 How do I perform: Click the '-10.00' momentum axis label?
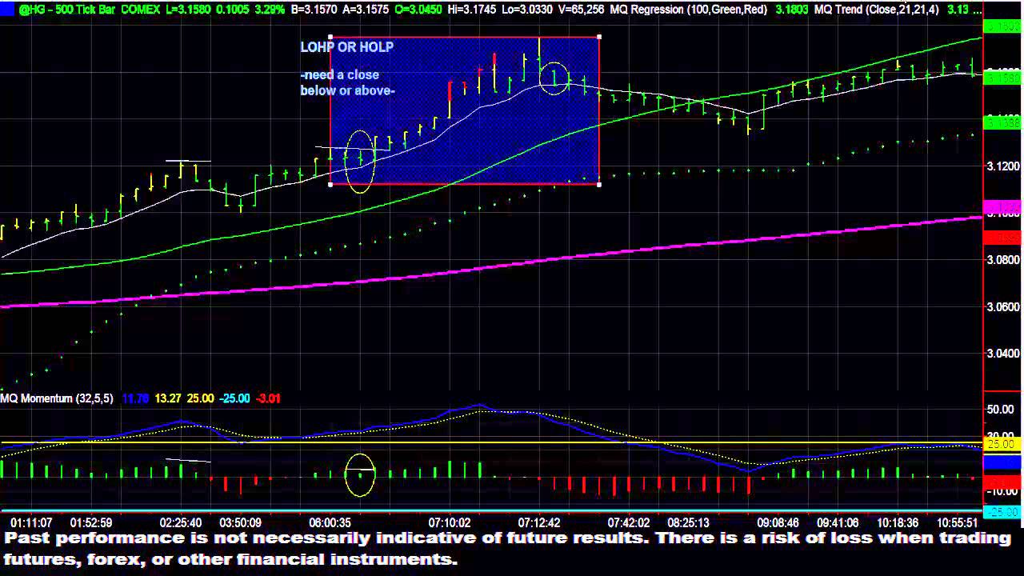1002,491
